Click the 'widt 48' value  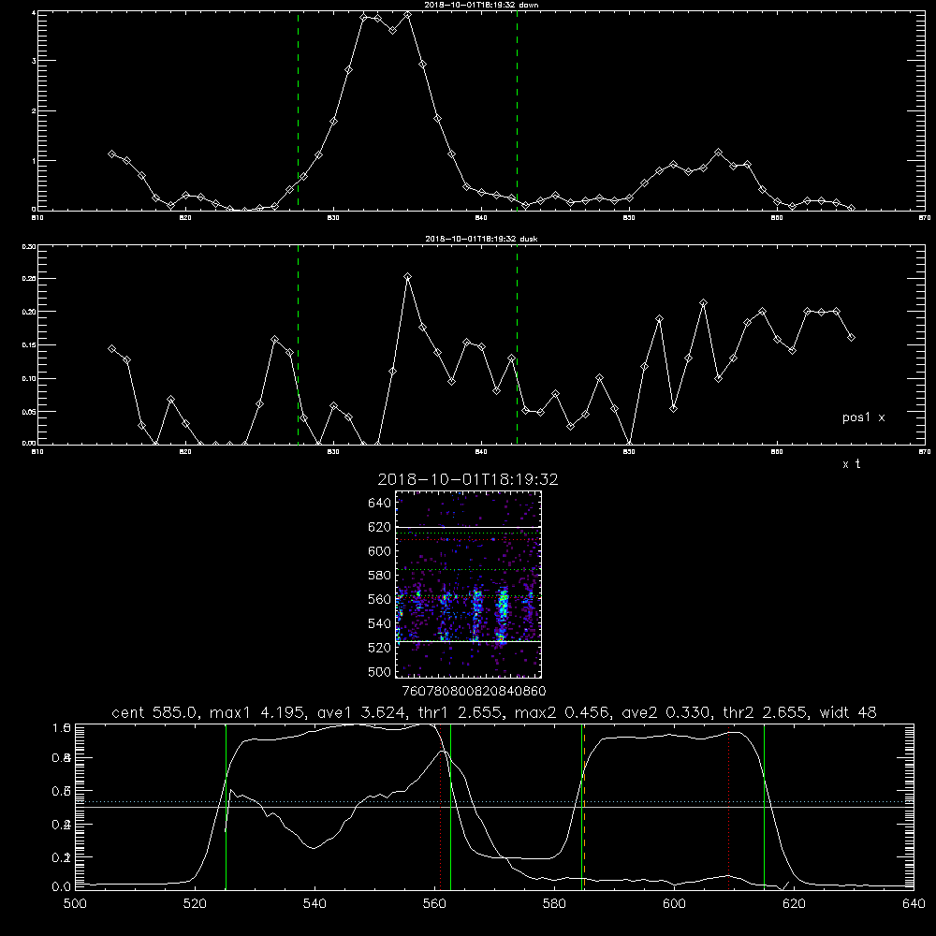click(x=848, y=712)
